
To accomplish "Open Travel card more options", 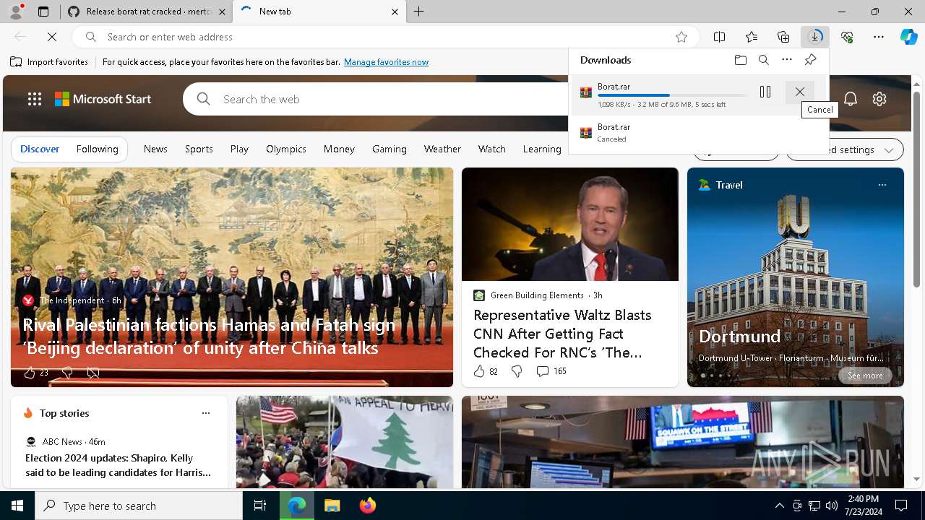I will [882, 185].
